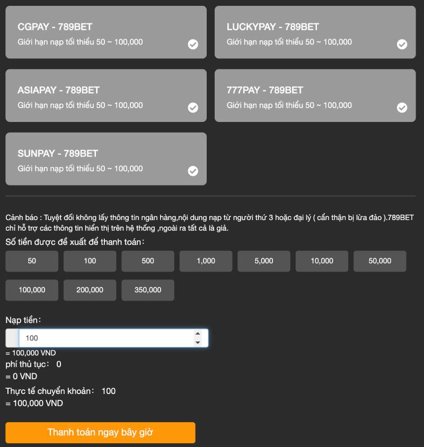Decrease deposit amount with the down arrow

198,343
